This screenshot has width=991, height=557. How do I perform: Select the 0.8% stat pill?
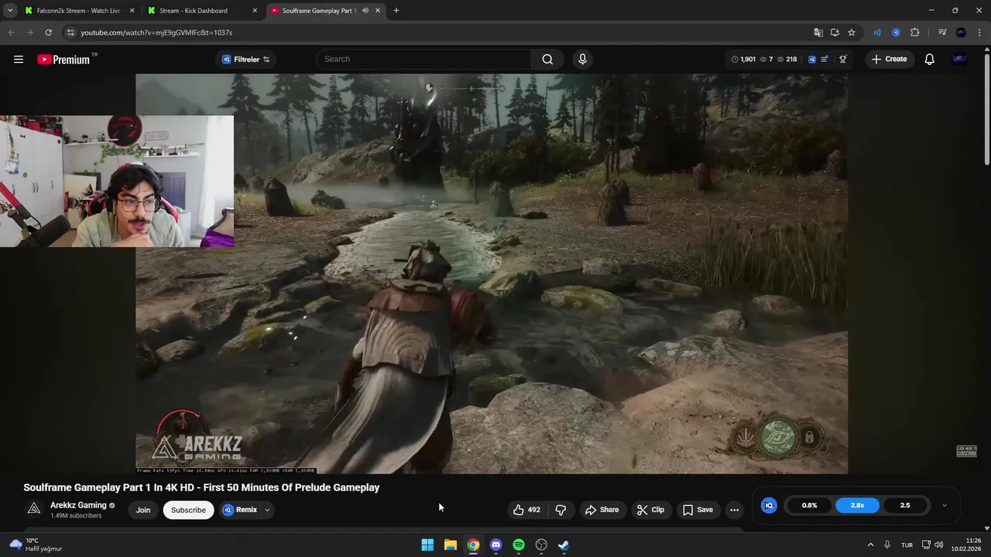(x=810, y=505)
